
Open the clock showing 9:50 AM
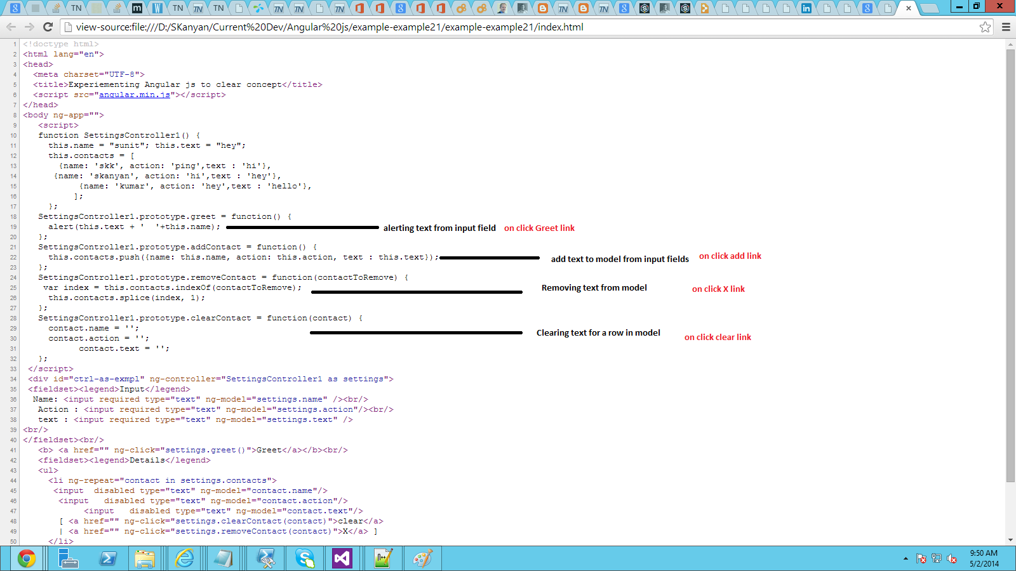[x=984, y=558]
